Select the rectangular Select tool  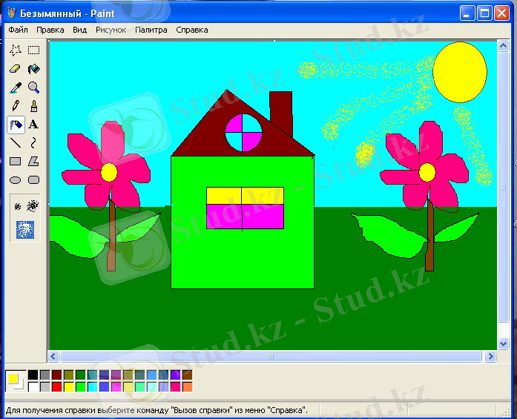(x=33, y=50)
